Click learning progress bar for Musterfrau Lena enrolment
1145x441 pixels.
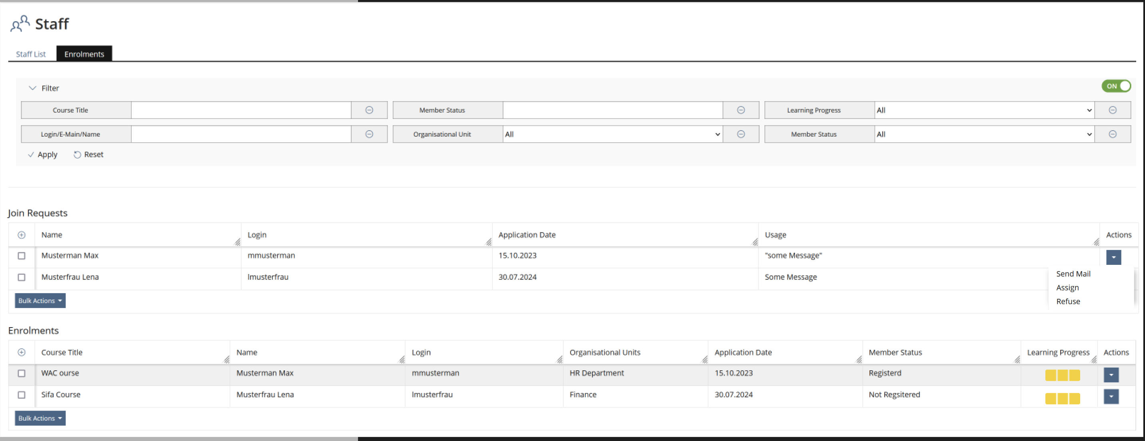tap(1062, 398)
